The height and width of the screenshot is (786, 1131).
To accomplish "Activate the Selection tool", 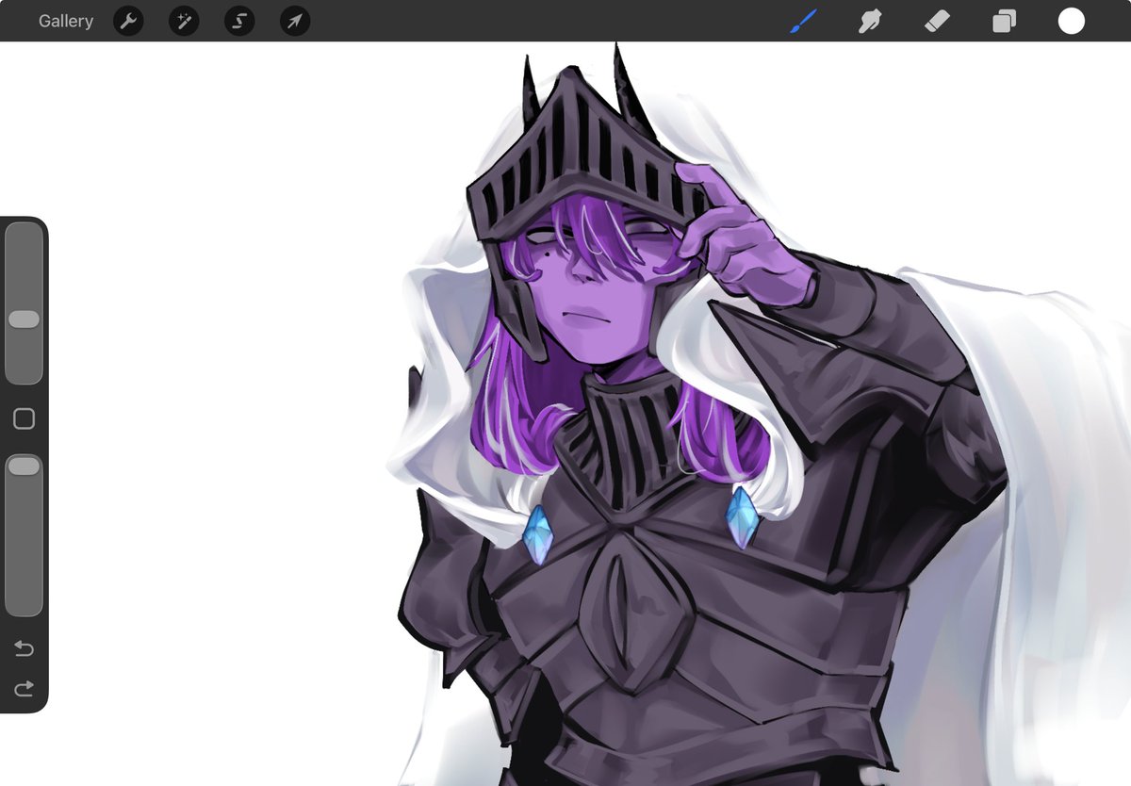I will coord(239,21).
